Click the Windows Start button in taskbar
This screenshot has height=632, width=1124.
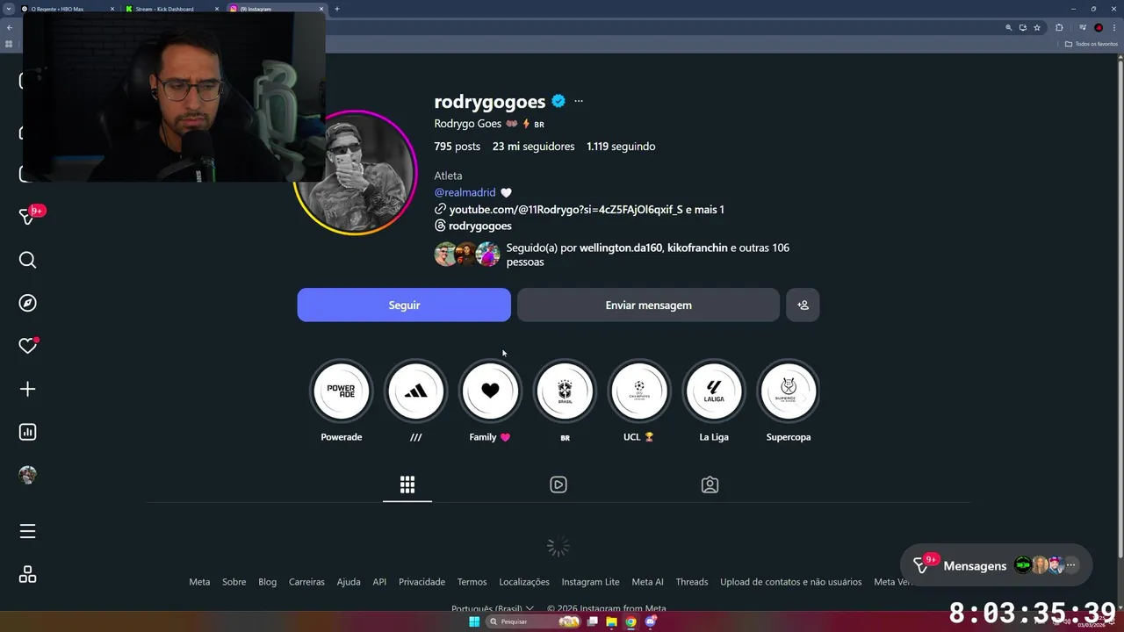[x=474, y=621]
